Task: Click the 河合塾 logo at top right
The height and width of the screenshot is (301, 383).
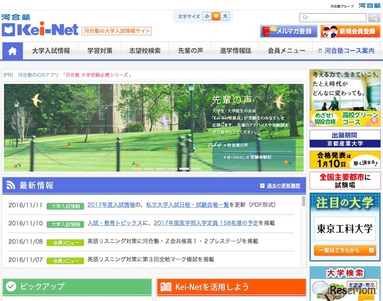Action: tap(369, 5)
